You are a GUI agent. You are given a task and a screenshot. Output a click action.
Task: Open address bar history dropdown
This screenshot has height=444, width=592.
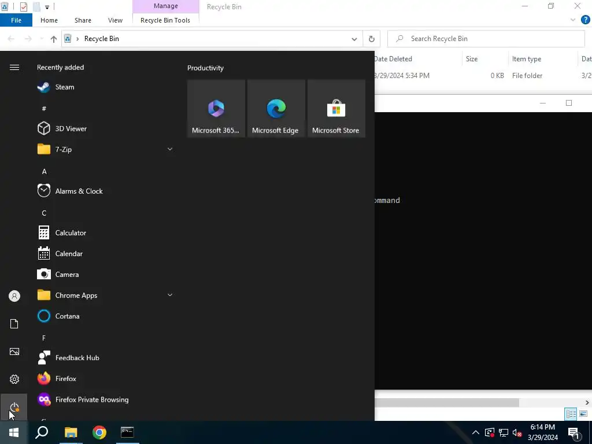(354, 39)
